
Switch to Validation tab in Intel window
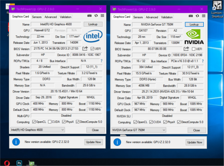[x=65, y=17]
